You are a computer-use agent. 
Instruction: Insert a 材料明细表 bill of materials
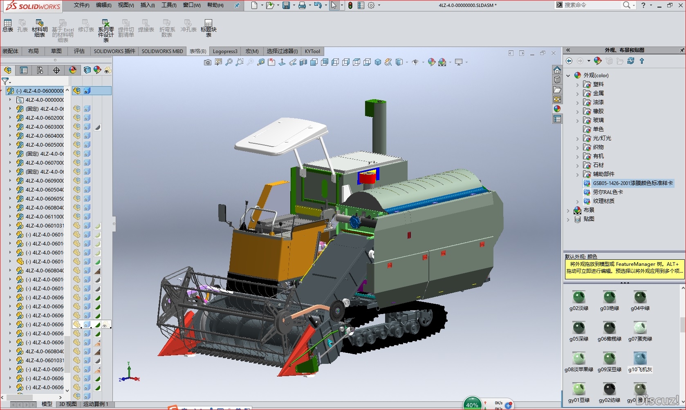[x=40, y=28]
